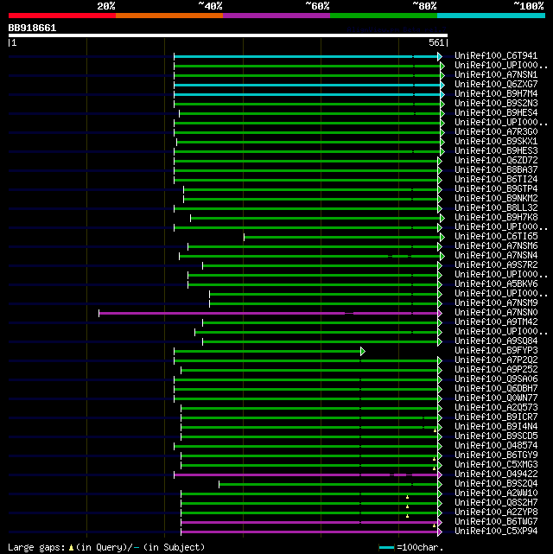
Task: Click the cyan 100char scale bar in the footer
Action: click(386, 548)
